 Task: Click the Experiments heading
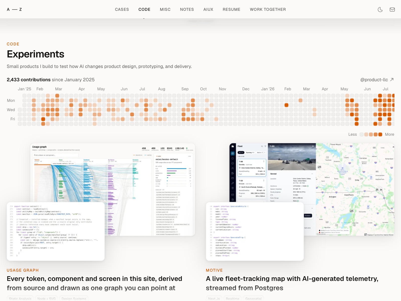pyautogui.click(x=36, y=54)
